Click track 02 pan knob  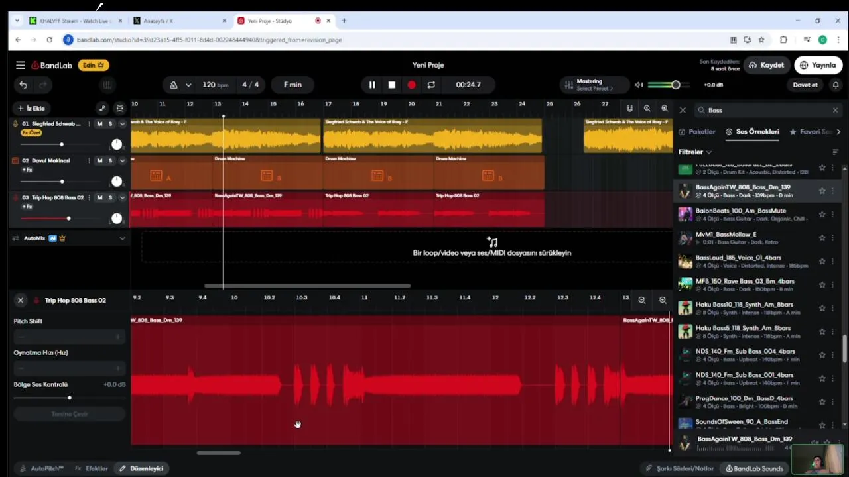pos(117,181)
